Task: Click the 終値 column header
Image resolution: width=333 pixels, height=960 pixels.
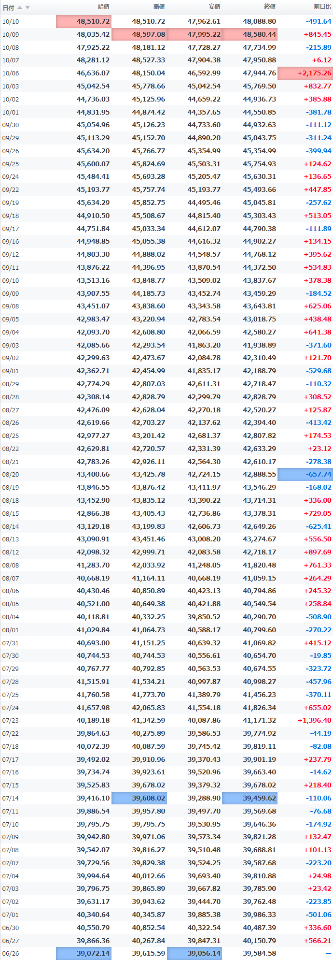Action: pyautogui.click(x=270, y=7)
